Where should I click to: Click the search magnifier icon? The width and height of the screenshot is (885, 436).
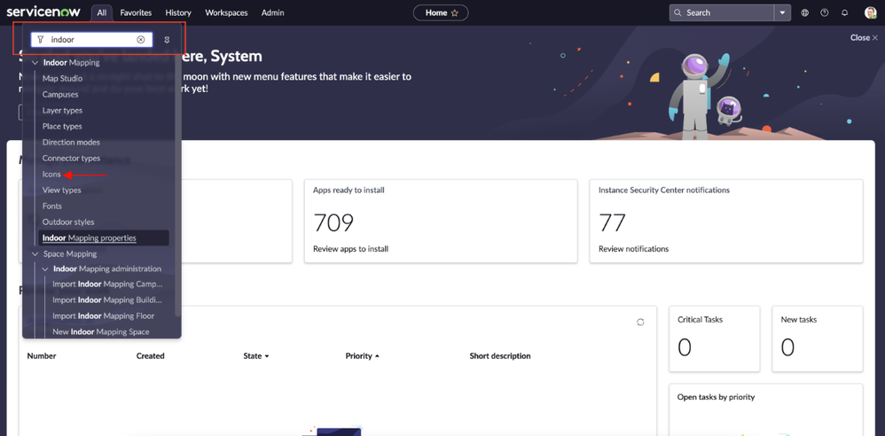coord(677,12)
